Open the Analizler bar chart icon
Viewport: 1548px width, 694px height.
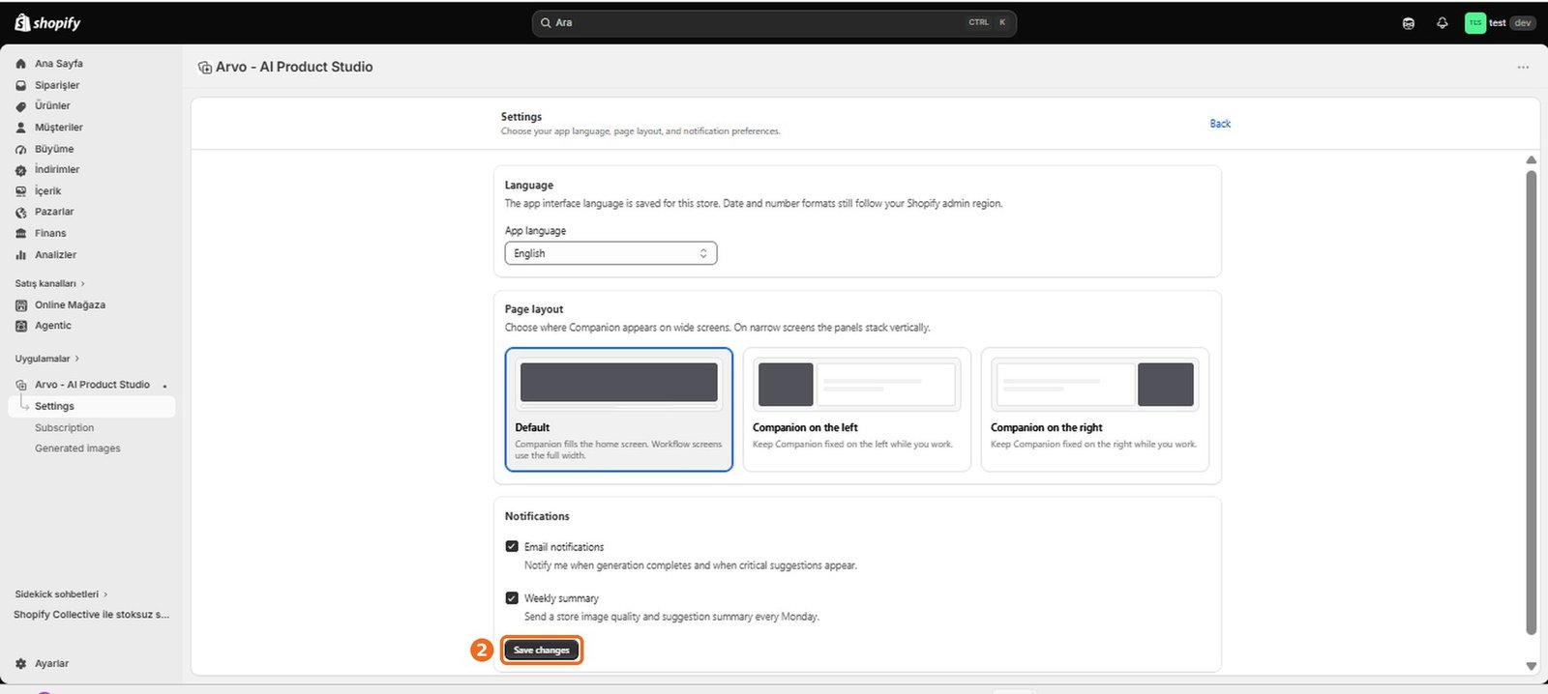(21, 255)
